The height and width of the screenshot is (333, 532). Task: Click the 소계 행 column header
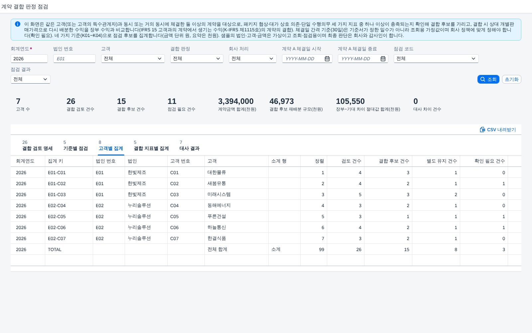click(x=285, y=161)
